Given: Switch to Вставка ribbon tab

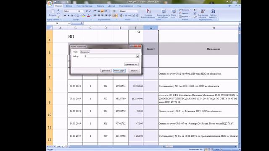Looking at the screenshot, I should [69, 6].
